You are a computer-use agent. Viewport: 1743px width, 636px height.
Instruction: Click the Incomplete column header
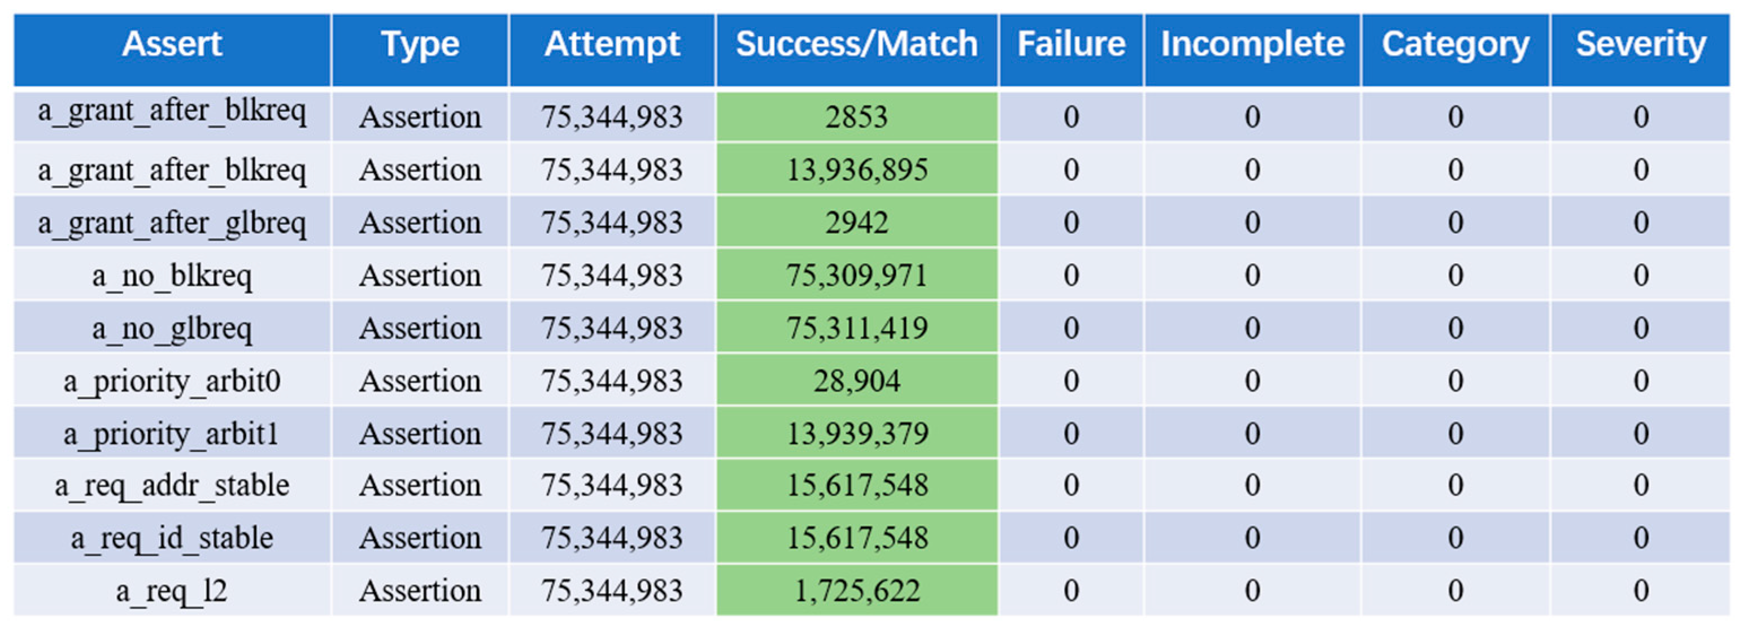click(1252, 45)
